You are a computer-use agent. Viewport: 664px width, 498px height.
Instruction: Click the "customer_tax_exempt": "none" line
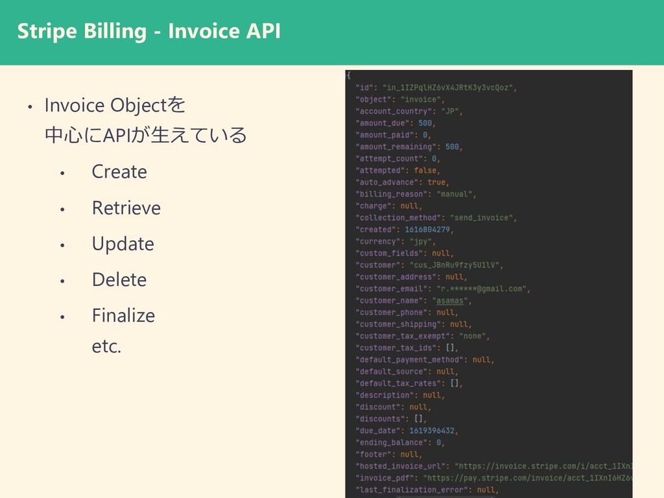(x=423, y=337)
